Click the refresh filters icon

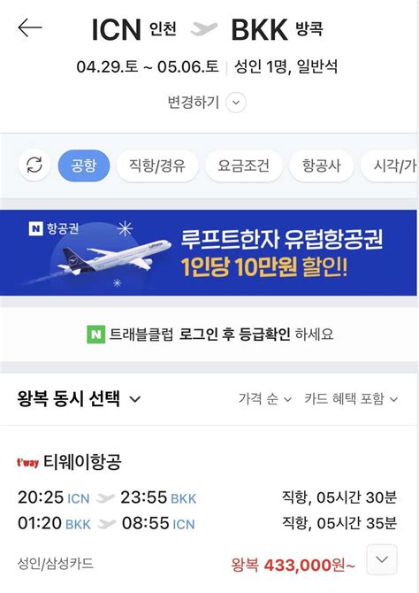click(x=34, y=166)
